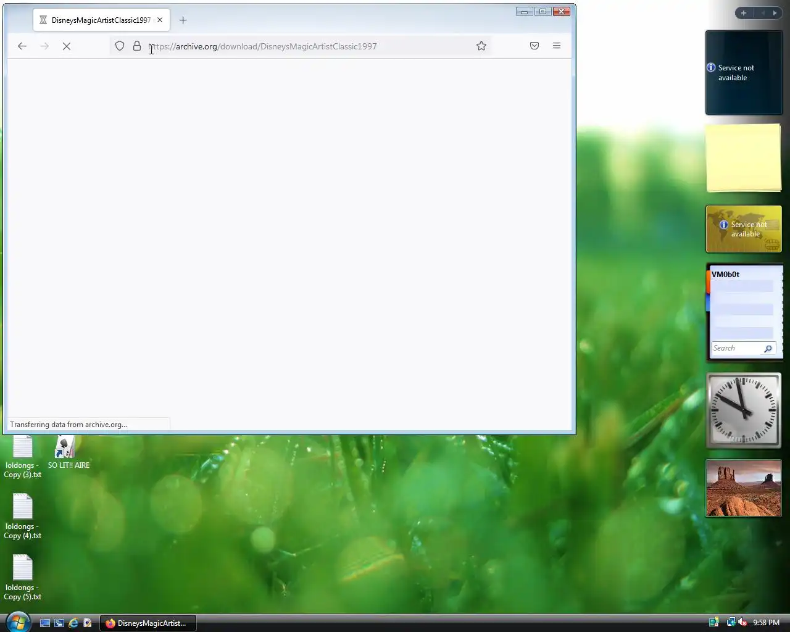
Task: Open a new tab with plus button
Action: 183,20
